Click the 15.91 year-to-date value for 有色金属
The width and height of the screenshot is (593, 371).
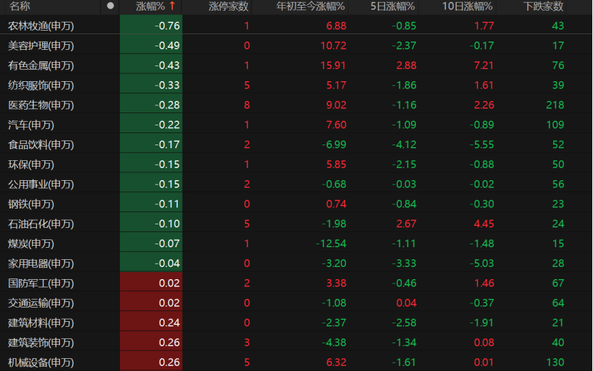point(334,66)
